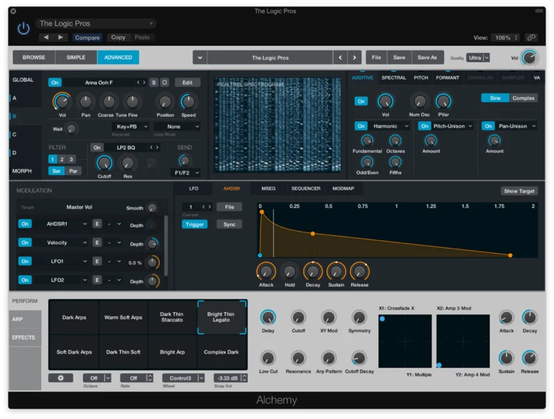Disable the LP2 BQ filter On switch

(98, 148)
